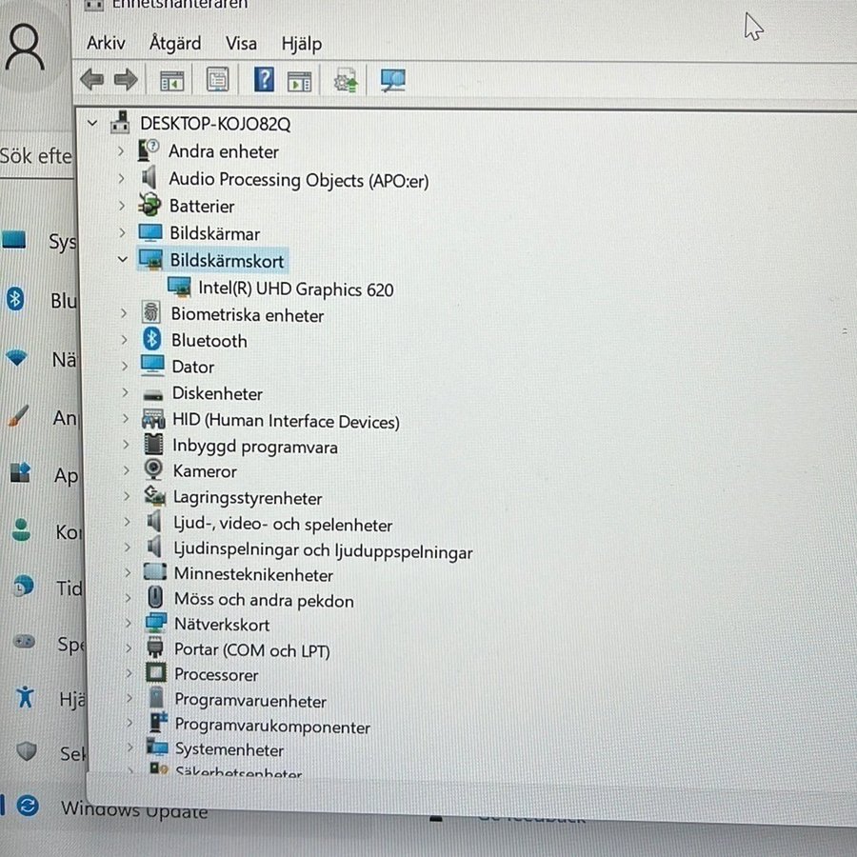Select Ljudinspelningar och ljuduppspelningar row
This screenshot has height=857, width=857.
tap(323, 551)
